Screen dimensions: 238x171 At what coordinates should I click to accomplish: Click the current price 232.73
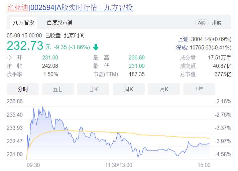[25, 45]
